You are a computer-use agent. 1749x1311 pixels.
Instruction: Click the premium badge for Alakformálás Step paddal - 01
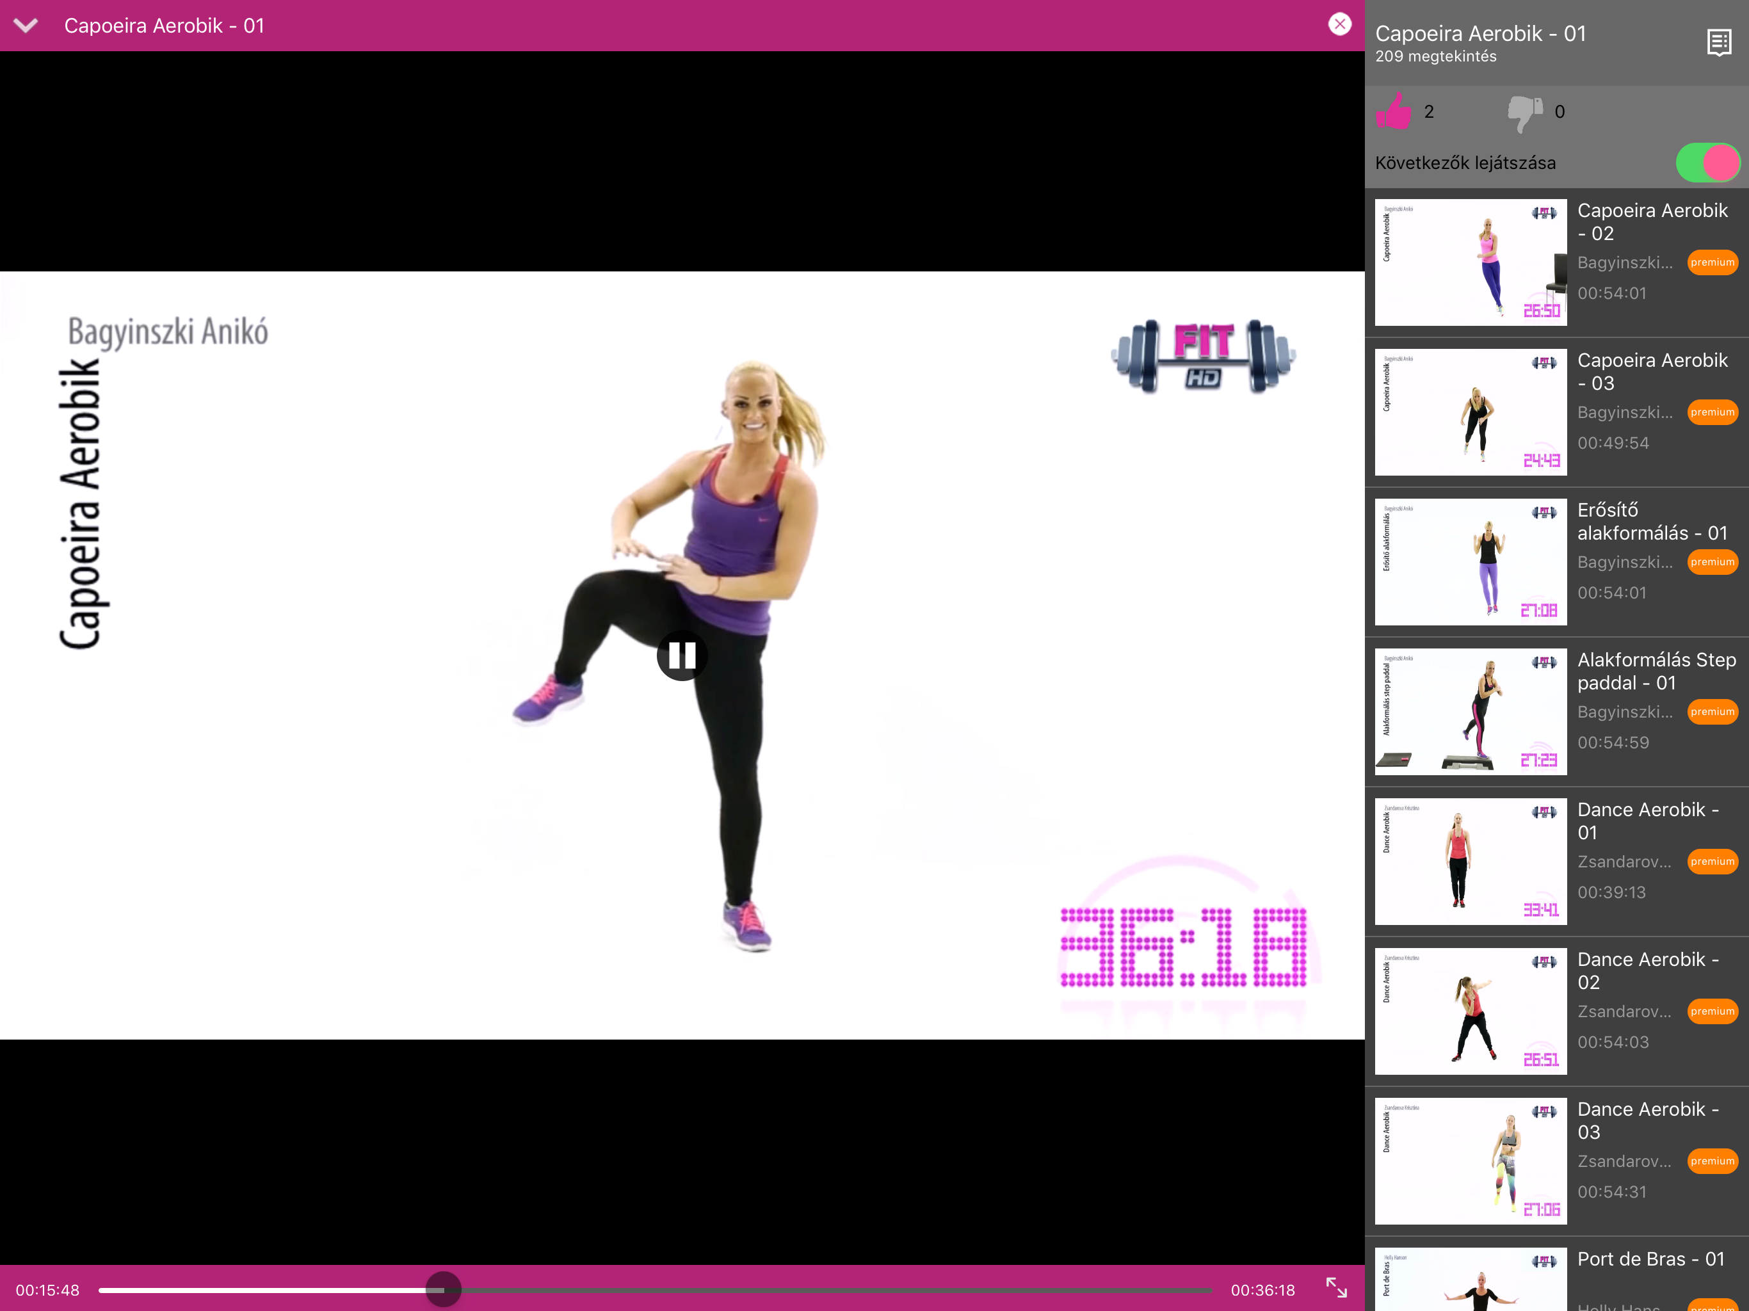[1713, 712]
